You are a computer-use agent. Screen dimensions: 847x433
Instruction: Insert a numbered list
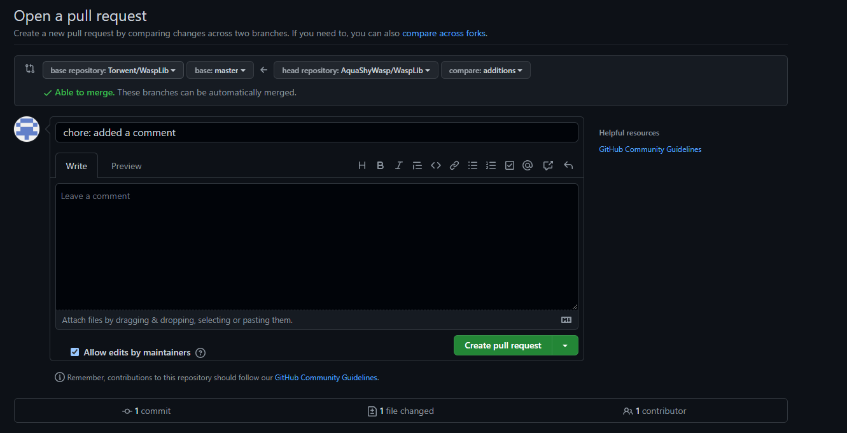[491, 165]
